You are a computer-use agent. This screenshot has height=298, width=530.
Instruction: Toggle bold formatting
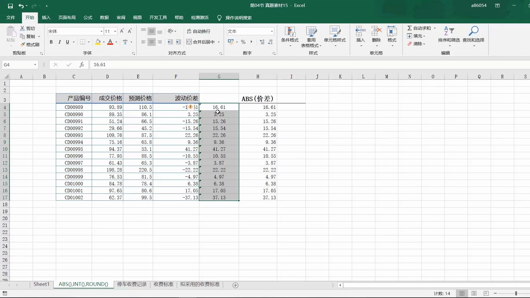51,42
